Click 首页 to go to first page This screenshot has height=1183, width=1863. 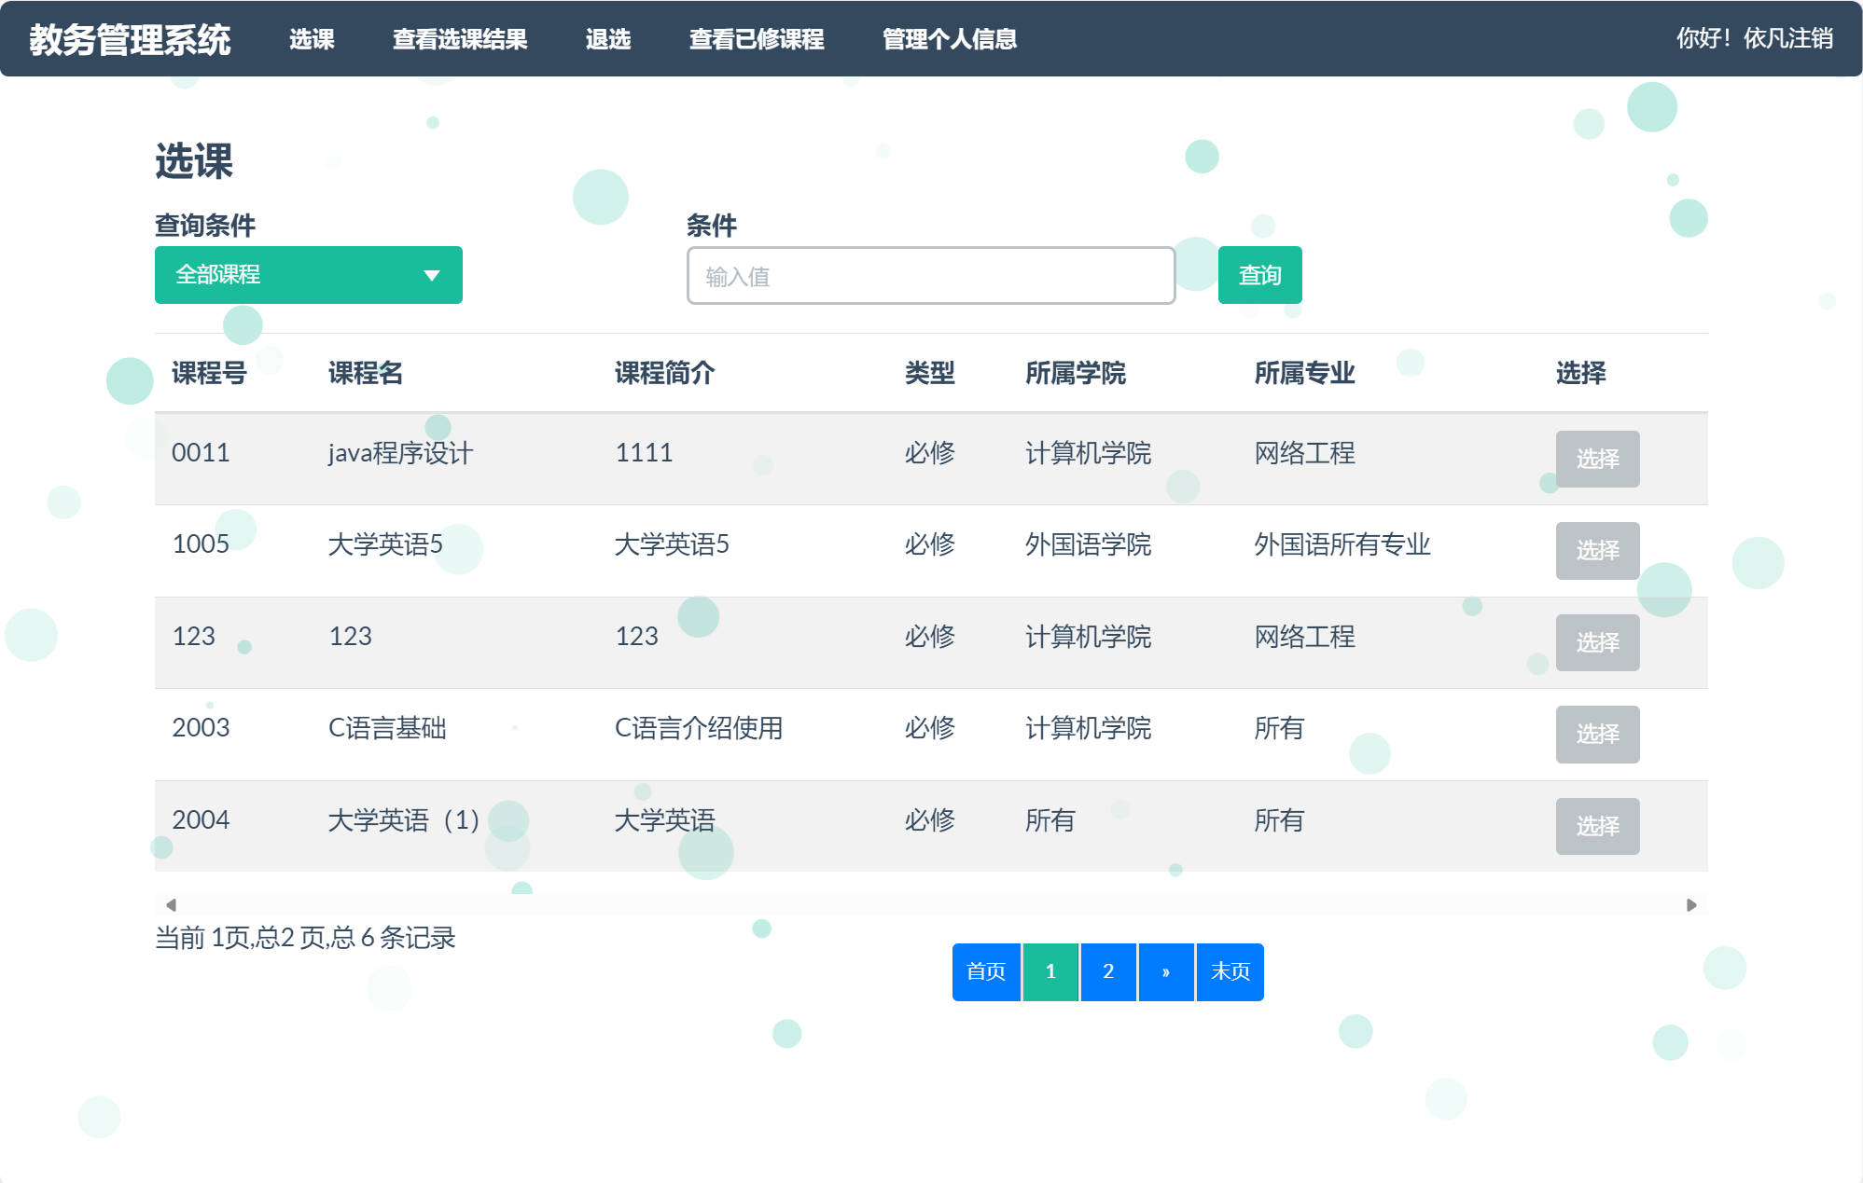tap(986, 971)
